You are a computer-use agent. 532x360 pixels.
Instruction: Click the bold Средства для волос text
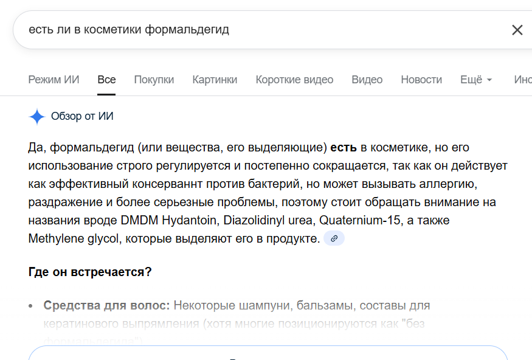tap(106, 305)
